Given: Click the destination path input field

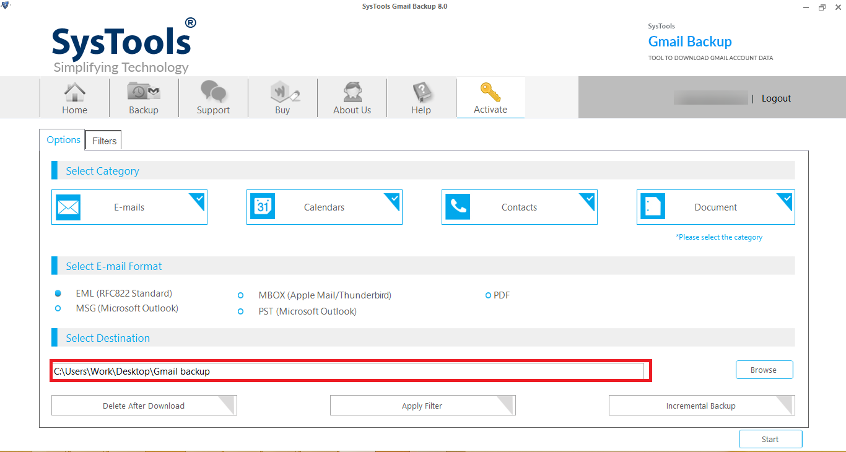Looking at the screenshot, I should (x=349, y=372).
